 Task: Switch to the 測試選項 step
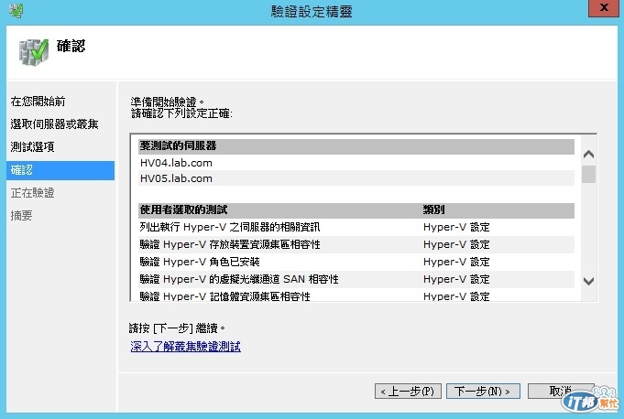[33, 146]
